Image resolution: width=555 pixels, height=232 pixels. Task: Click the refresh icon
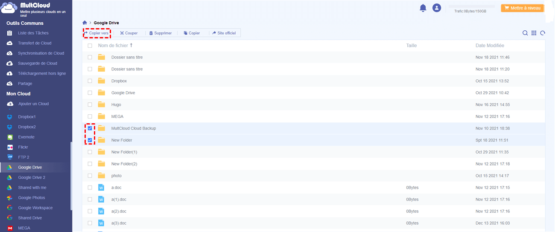tap(543, 33)
